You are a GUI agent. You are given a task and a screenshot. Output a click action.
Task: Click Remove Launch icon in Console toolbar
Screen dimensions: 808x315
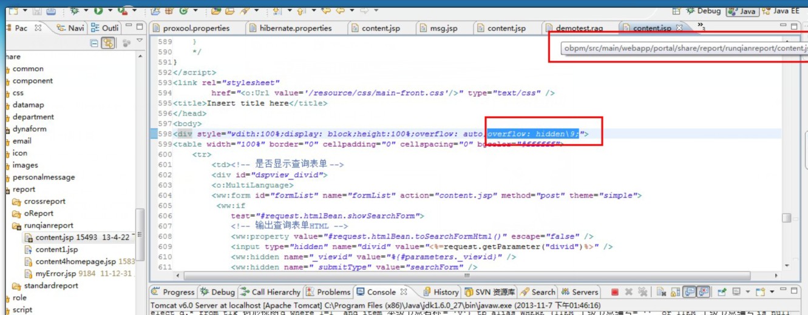coord(629,292)
